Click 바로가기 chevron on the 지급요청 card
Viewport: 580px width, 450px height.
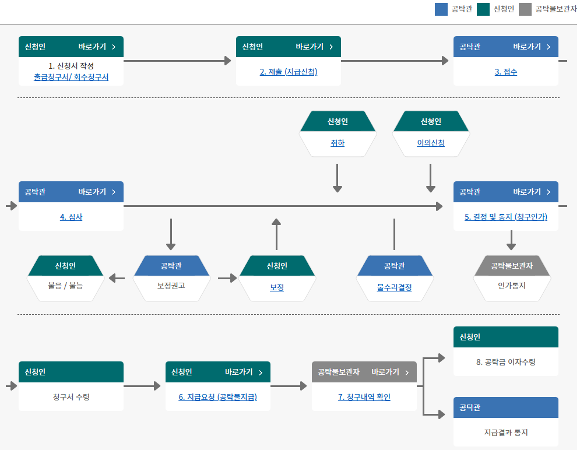click(261, 372)
